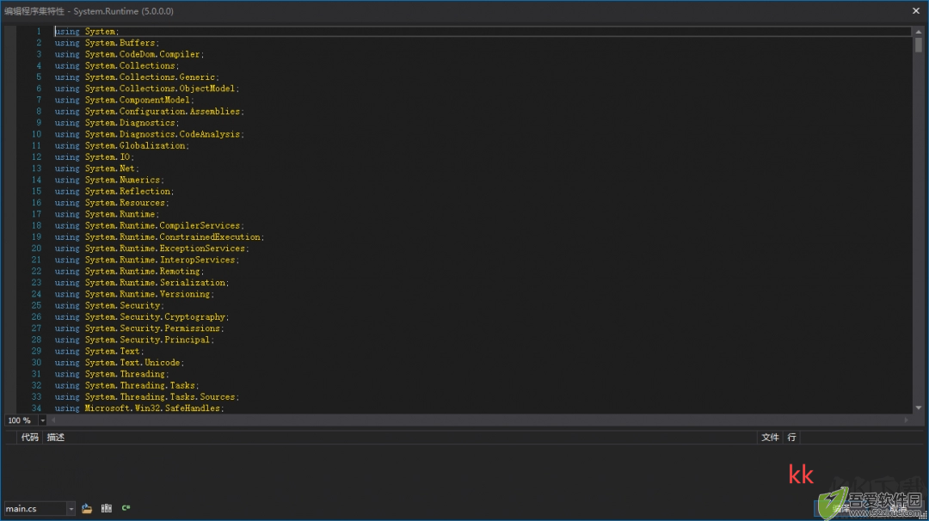Click line 'using System.Runtime.InteropServices;'
Screen dimensions: 929x521
click(147, 260)
